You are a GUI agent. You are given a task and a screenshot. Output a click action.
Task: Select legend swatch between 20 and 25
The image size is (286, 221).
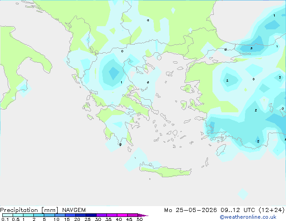80,215
